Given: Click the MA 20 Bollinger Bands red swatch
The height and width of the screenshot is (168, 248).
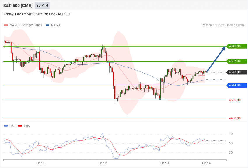Looking at the screenshot, I should pos(6,25).
